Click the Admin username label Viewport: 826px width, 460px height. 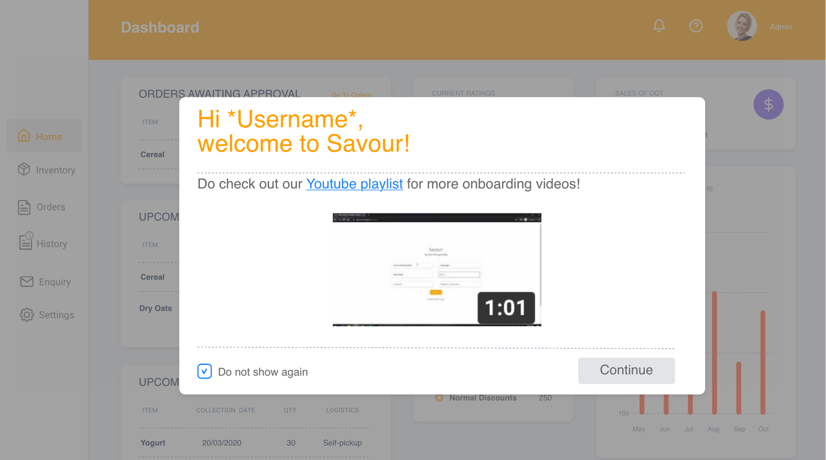tap(781, 27)
